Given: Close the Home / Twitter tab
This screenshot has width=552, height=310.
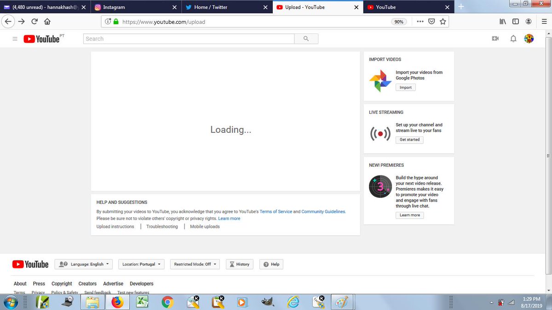Looking at the screenshot, I should (x=265, y=7).
